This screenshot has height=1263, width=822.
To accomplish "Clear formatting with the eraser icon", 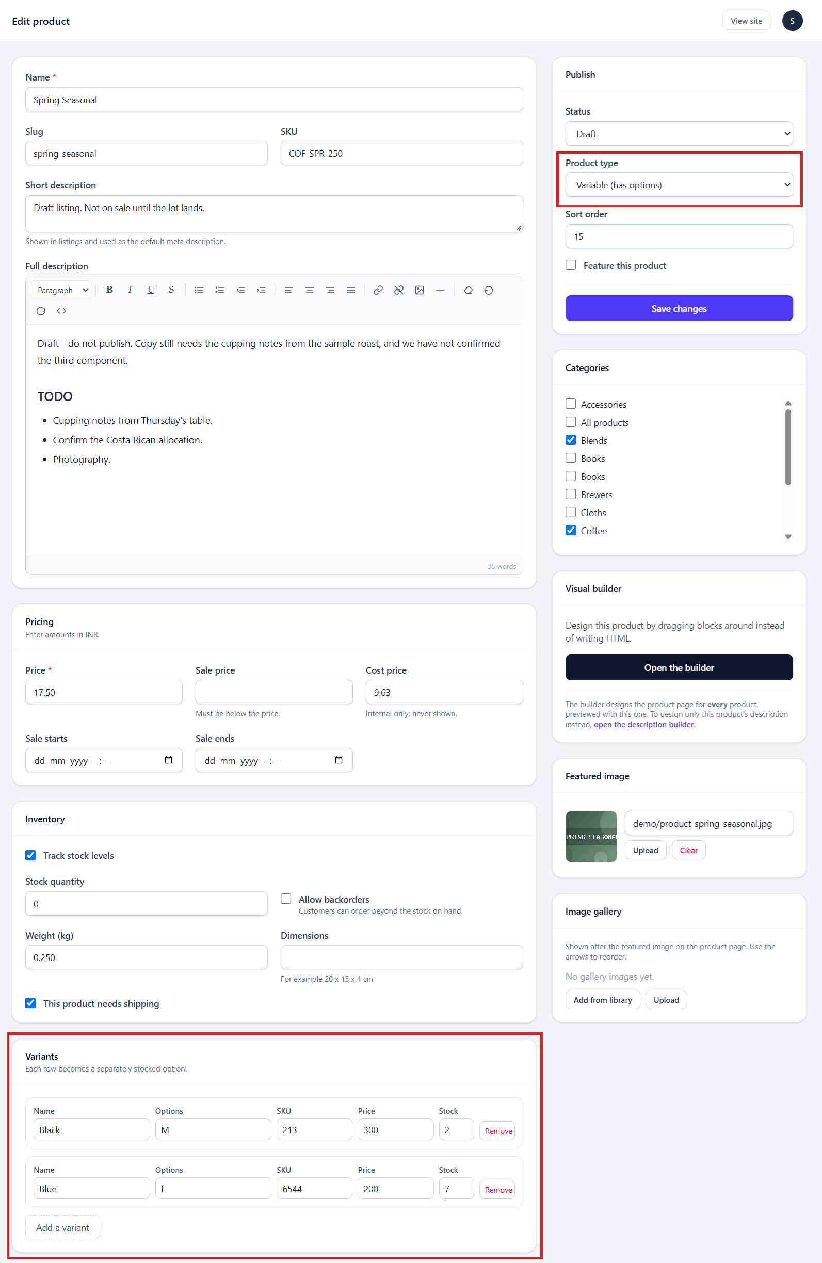I will click(468, 290).
